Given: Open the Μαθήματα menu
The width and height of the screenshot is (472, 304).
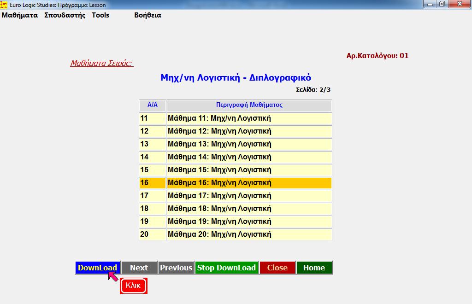Looking at the screenshot, I should (x=20, y=15).
